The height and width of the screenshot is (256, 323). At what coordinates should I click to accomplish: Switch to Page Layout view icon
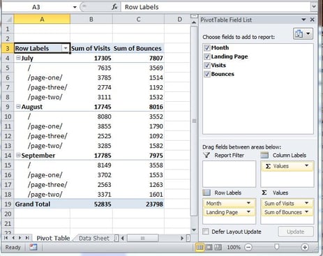[209, 247]
